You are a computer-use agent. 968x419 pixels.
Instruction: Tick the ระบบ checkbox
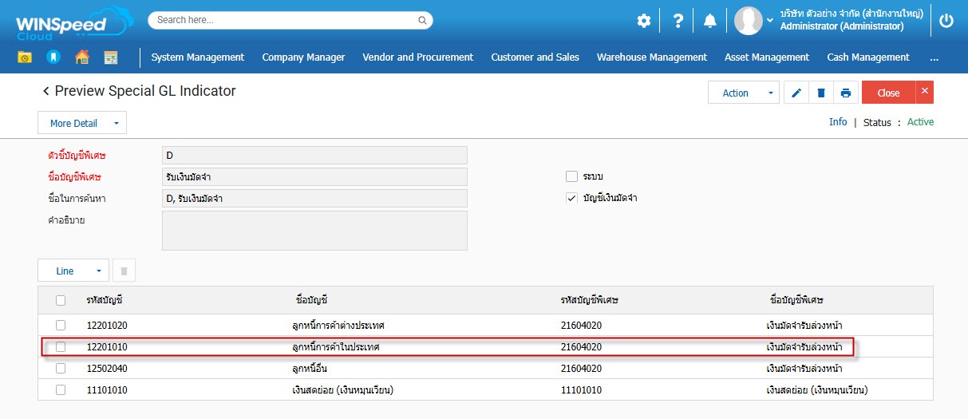(571, 176)
